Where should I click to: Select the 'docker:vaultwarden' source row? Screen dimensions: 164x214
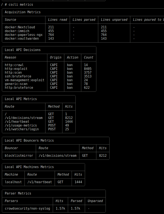(x=22, y=39)
